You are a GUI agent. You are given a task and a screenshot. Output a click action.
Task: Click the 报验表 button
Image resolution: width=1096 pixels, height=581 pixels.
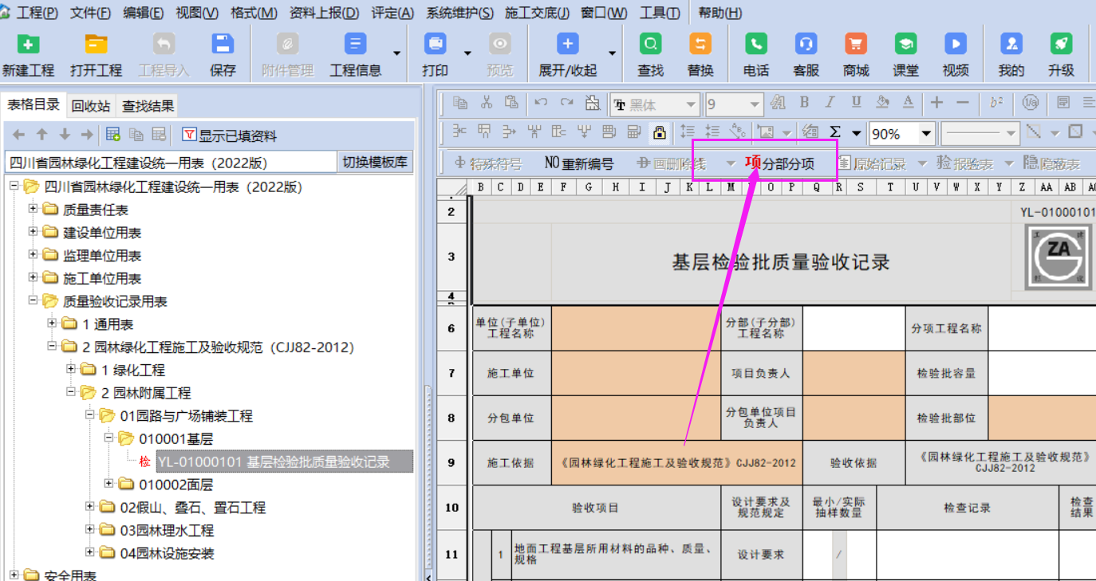point(965,163)
